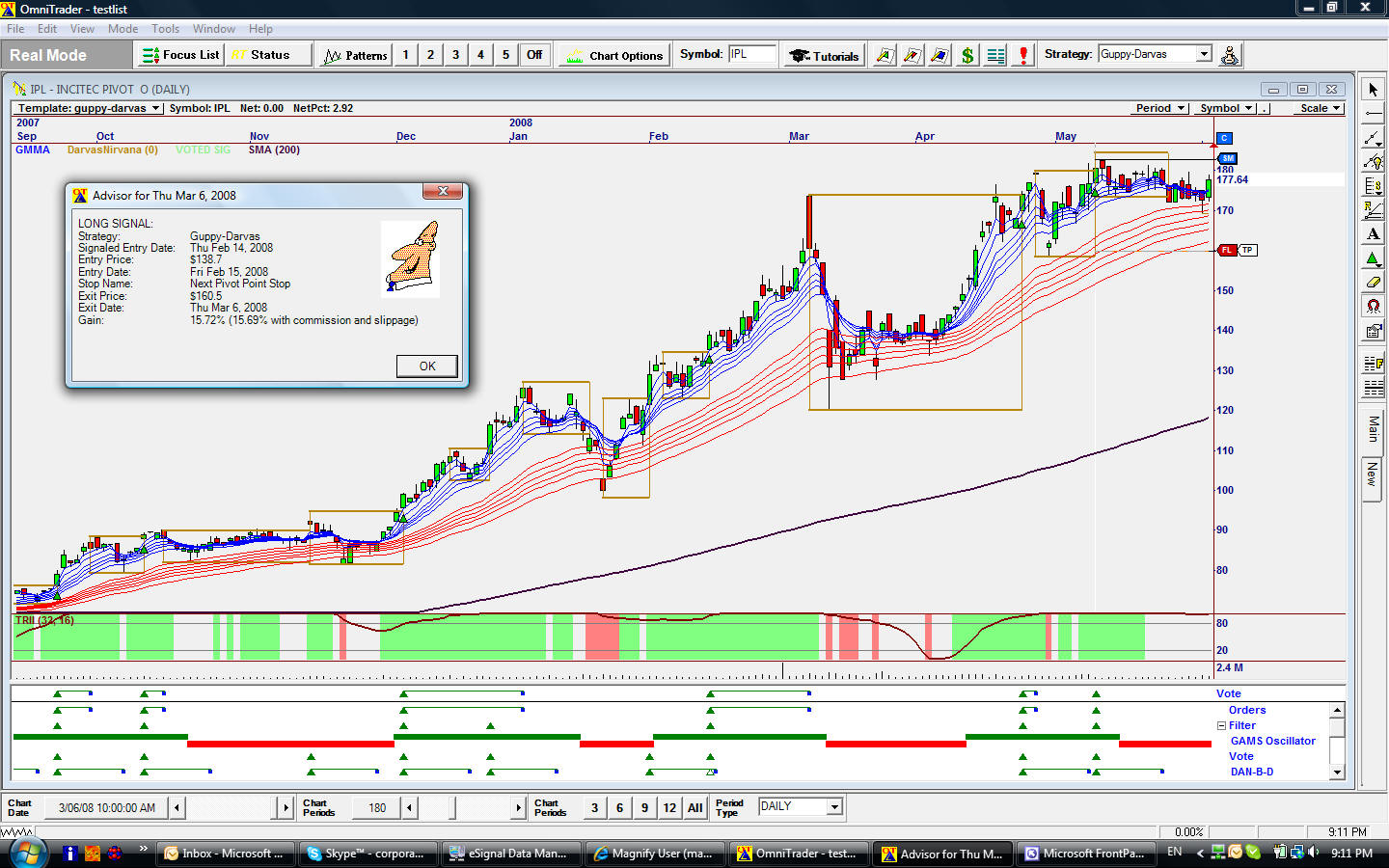Screen dimensions: 1389x868
Task: Select the trend line drawing tool
Action: pos(1373,138)
